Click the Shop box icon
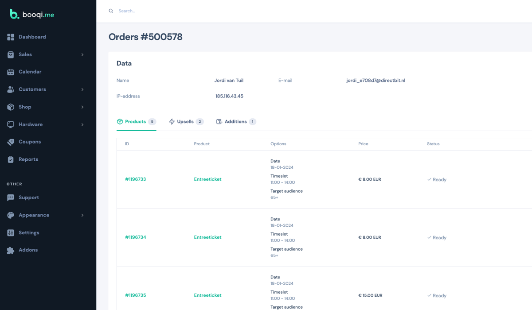 pyautogui.click(x=11, y=107)
